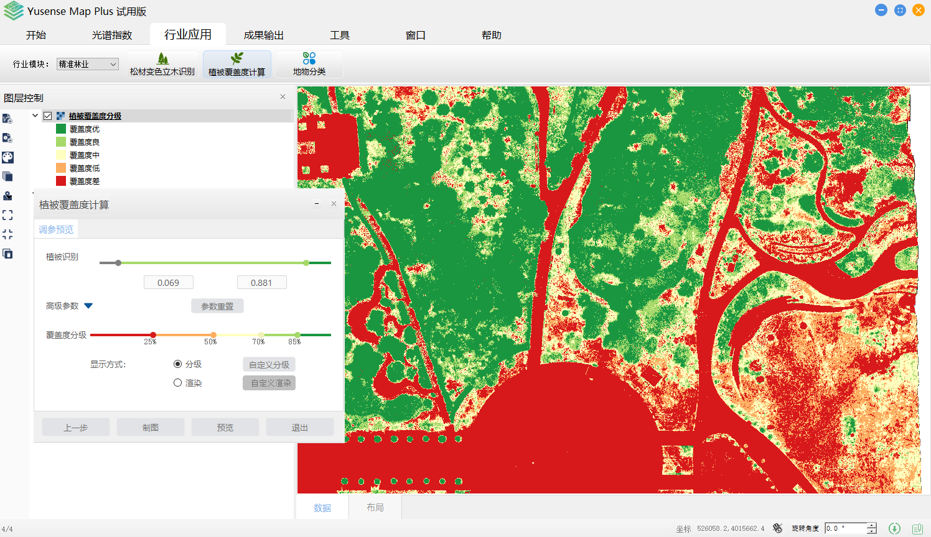The image size is (931, 537).
Task: Click the color palette icon in layer sidebar
Action: [7, 157]
